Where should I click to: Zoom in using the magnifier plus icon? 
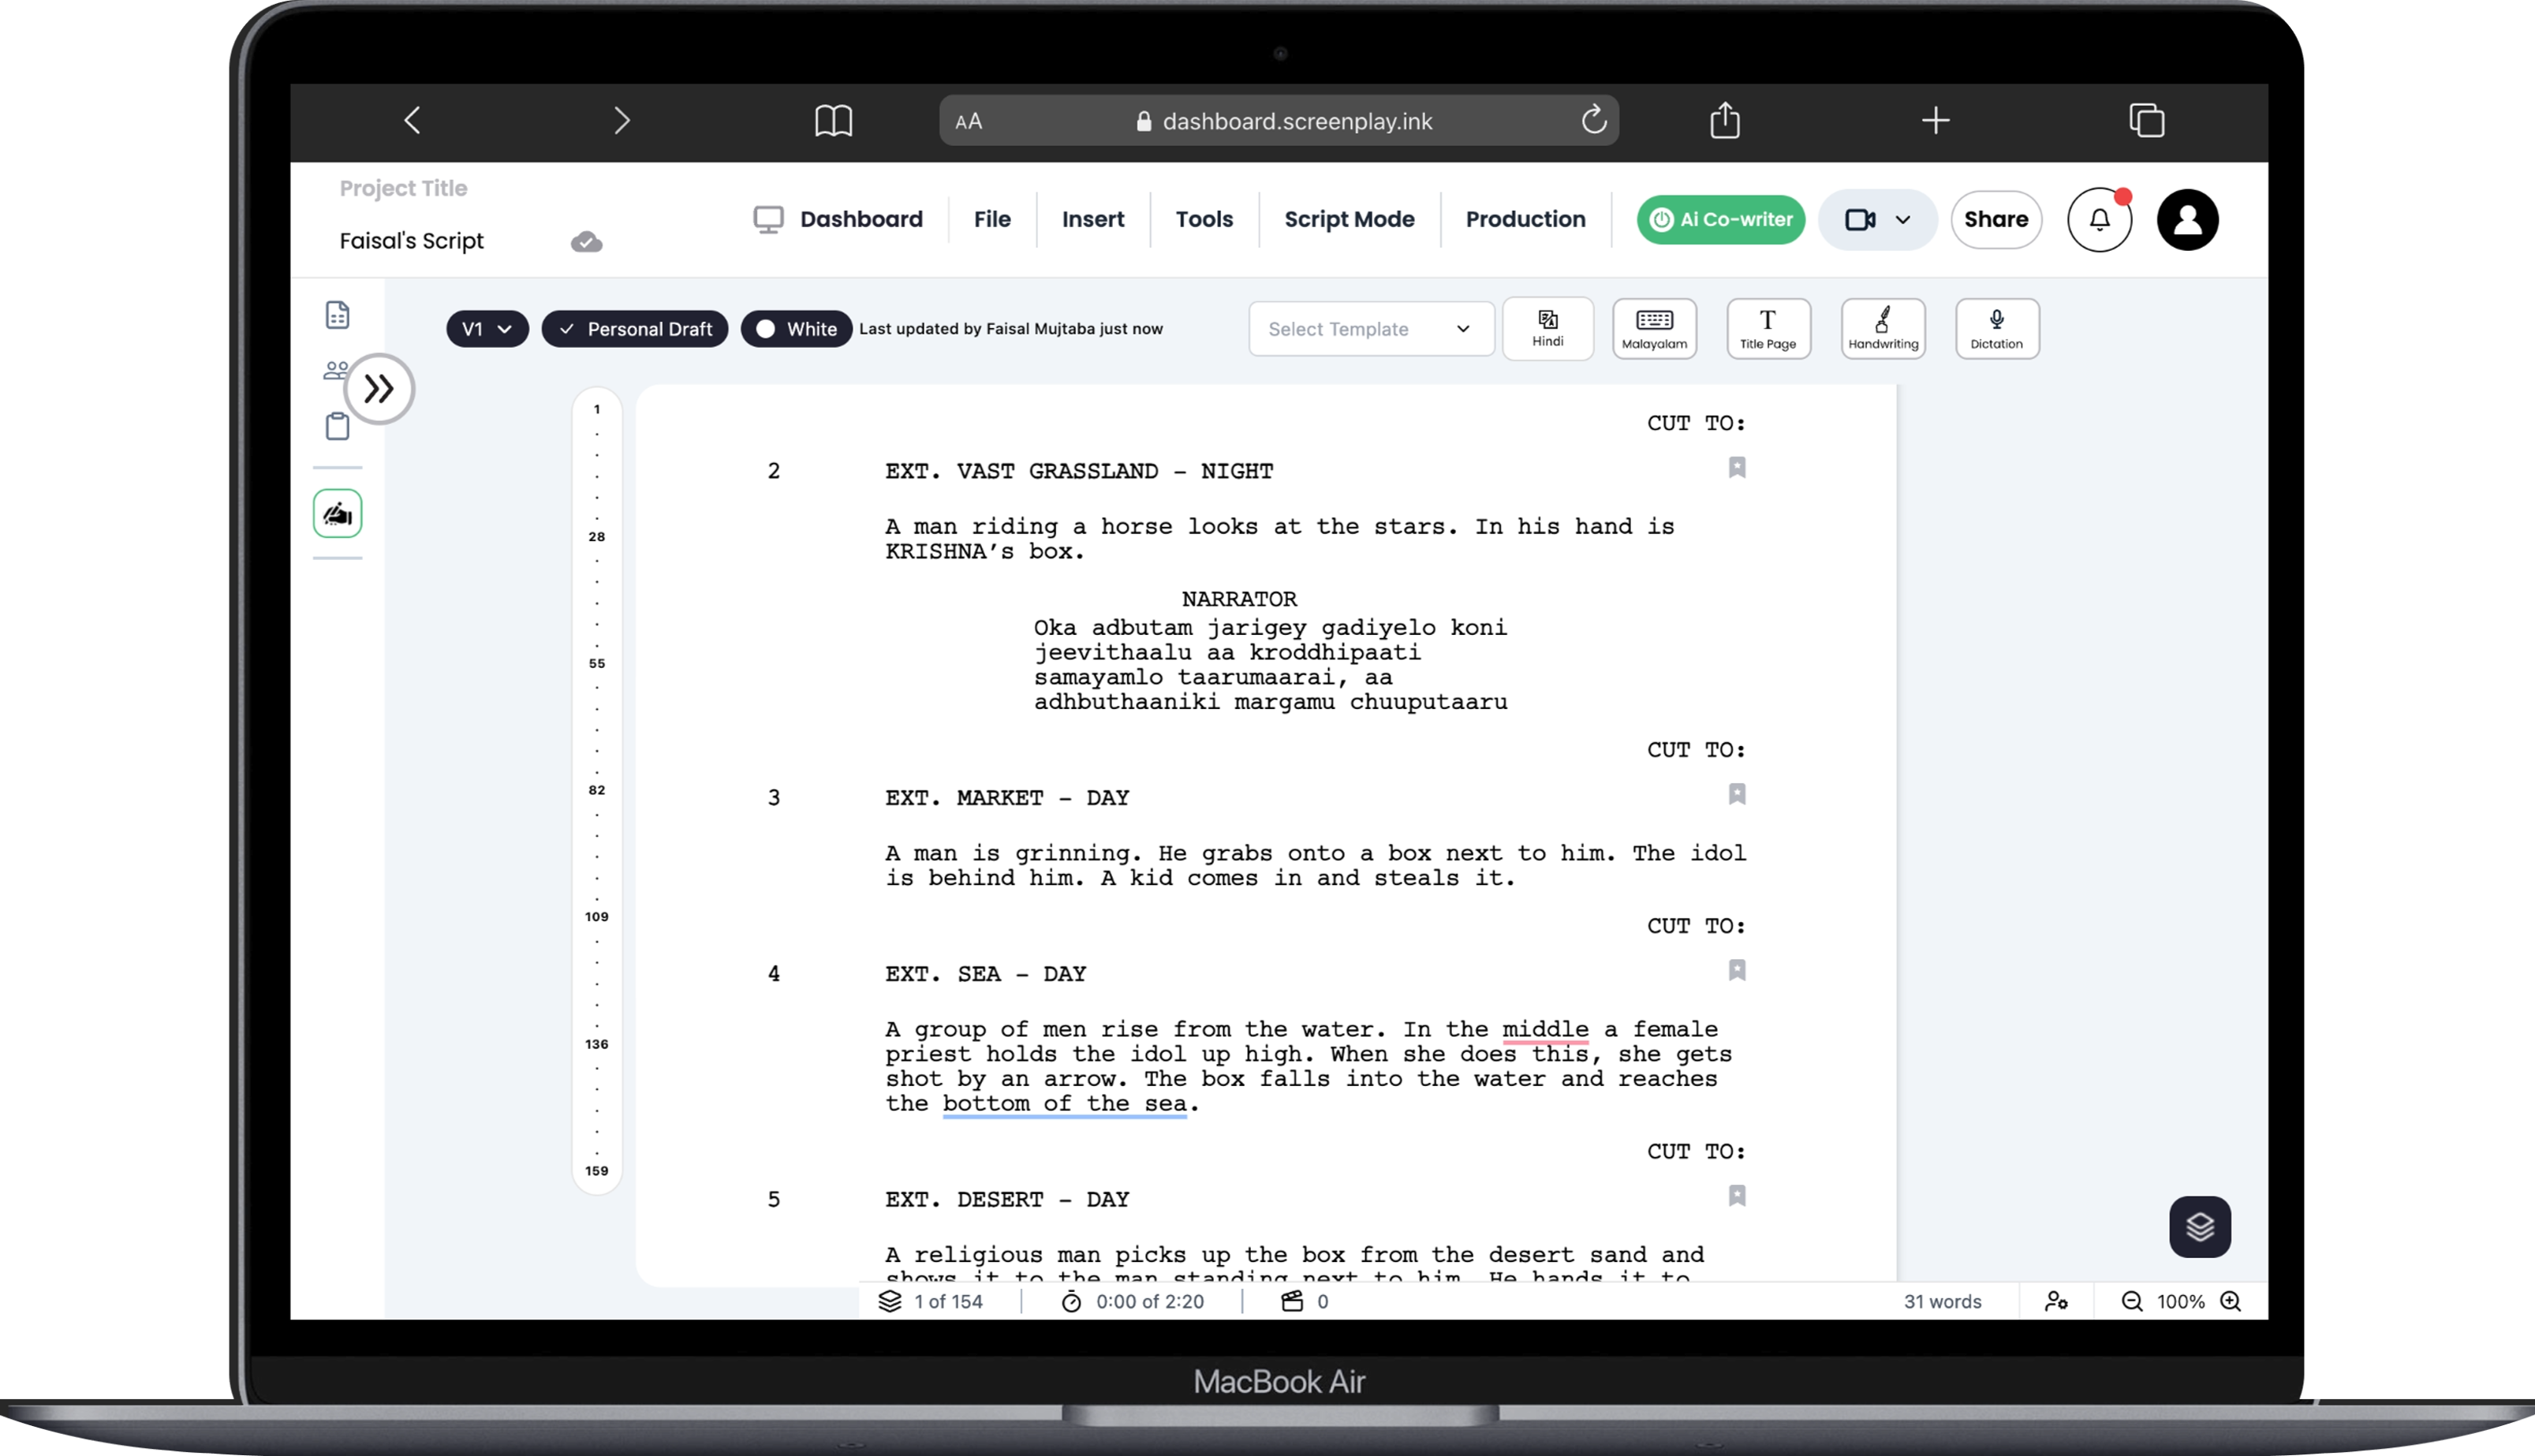[2230, 1301]
